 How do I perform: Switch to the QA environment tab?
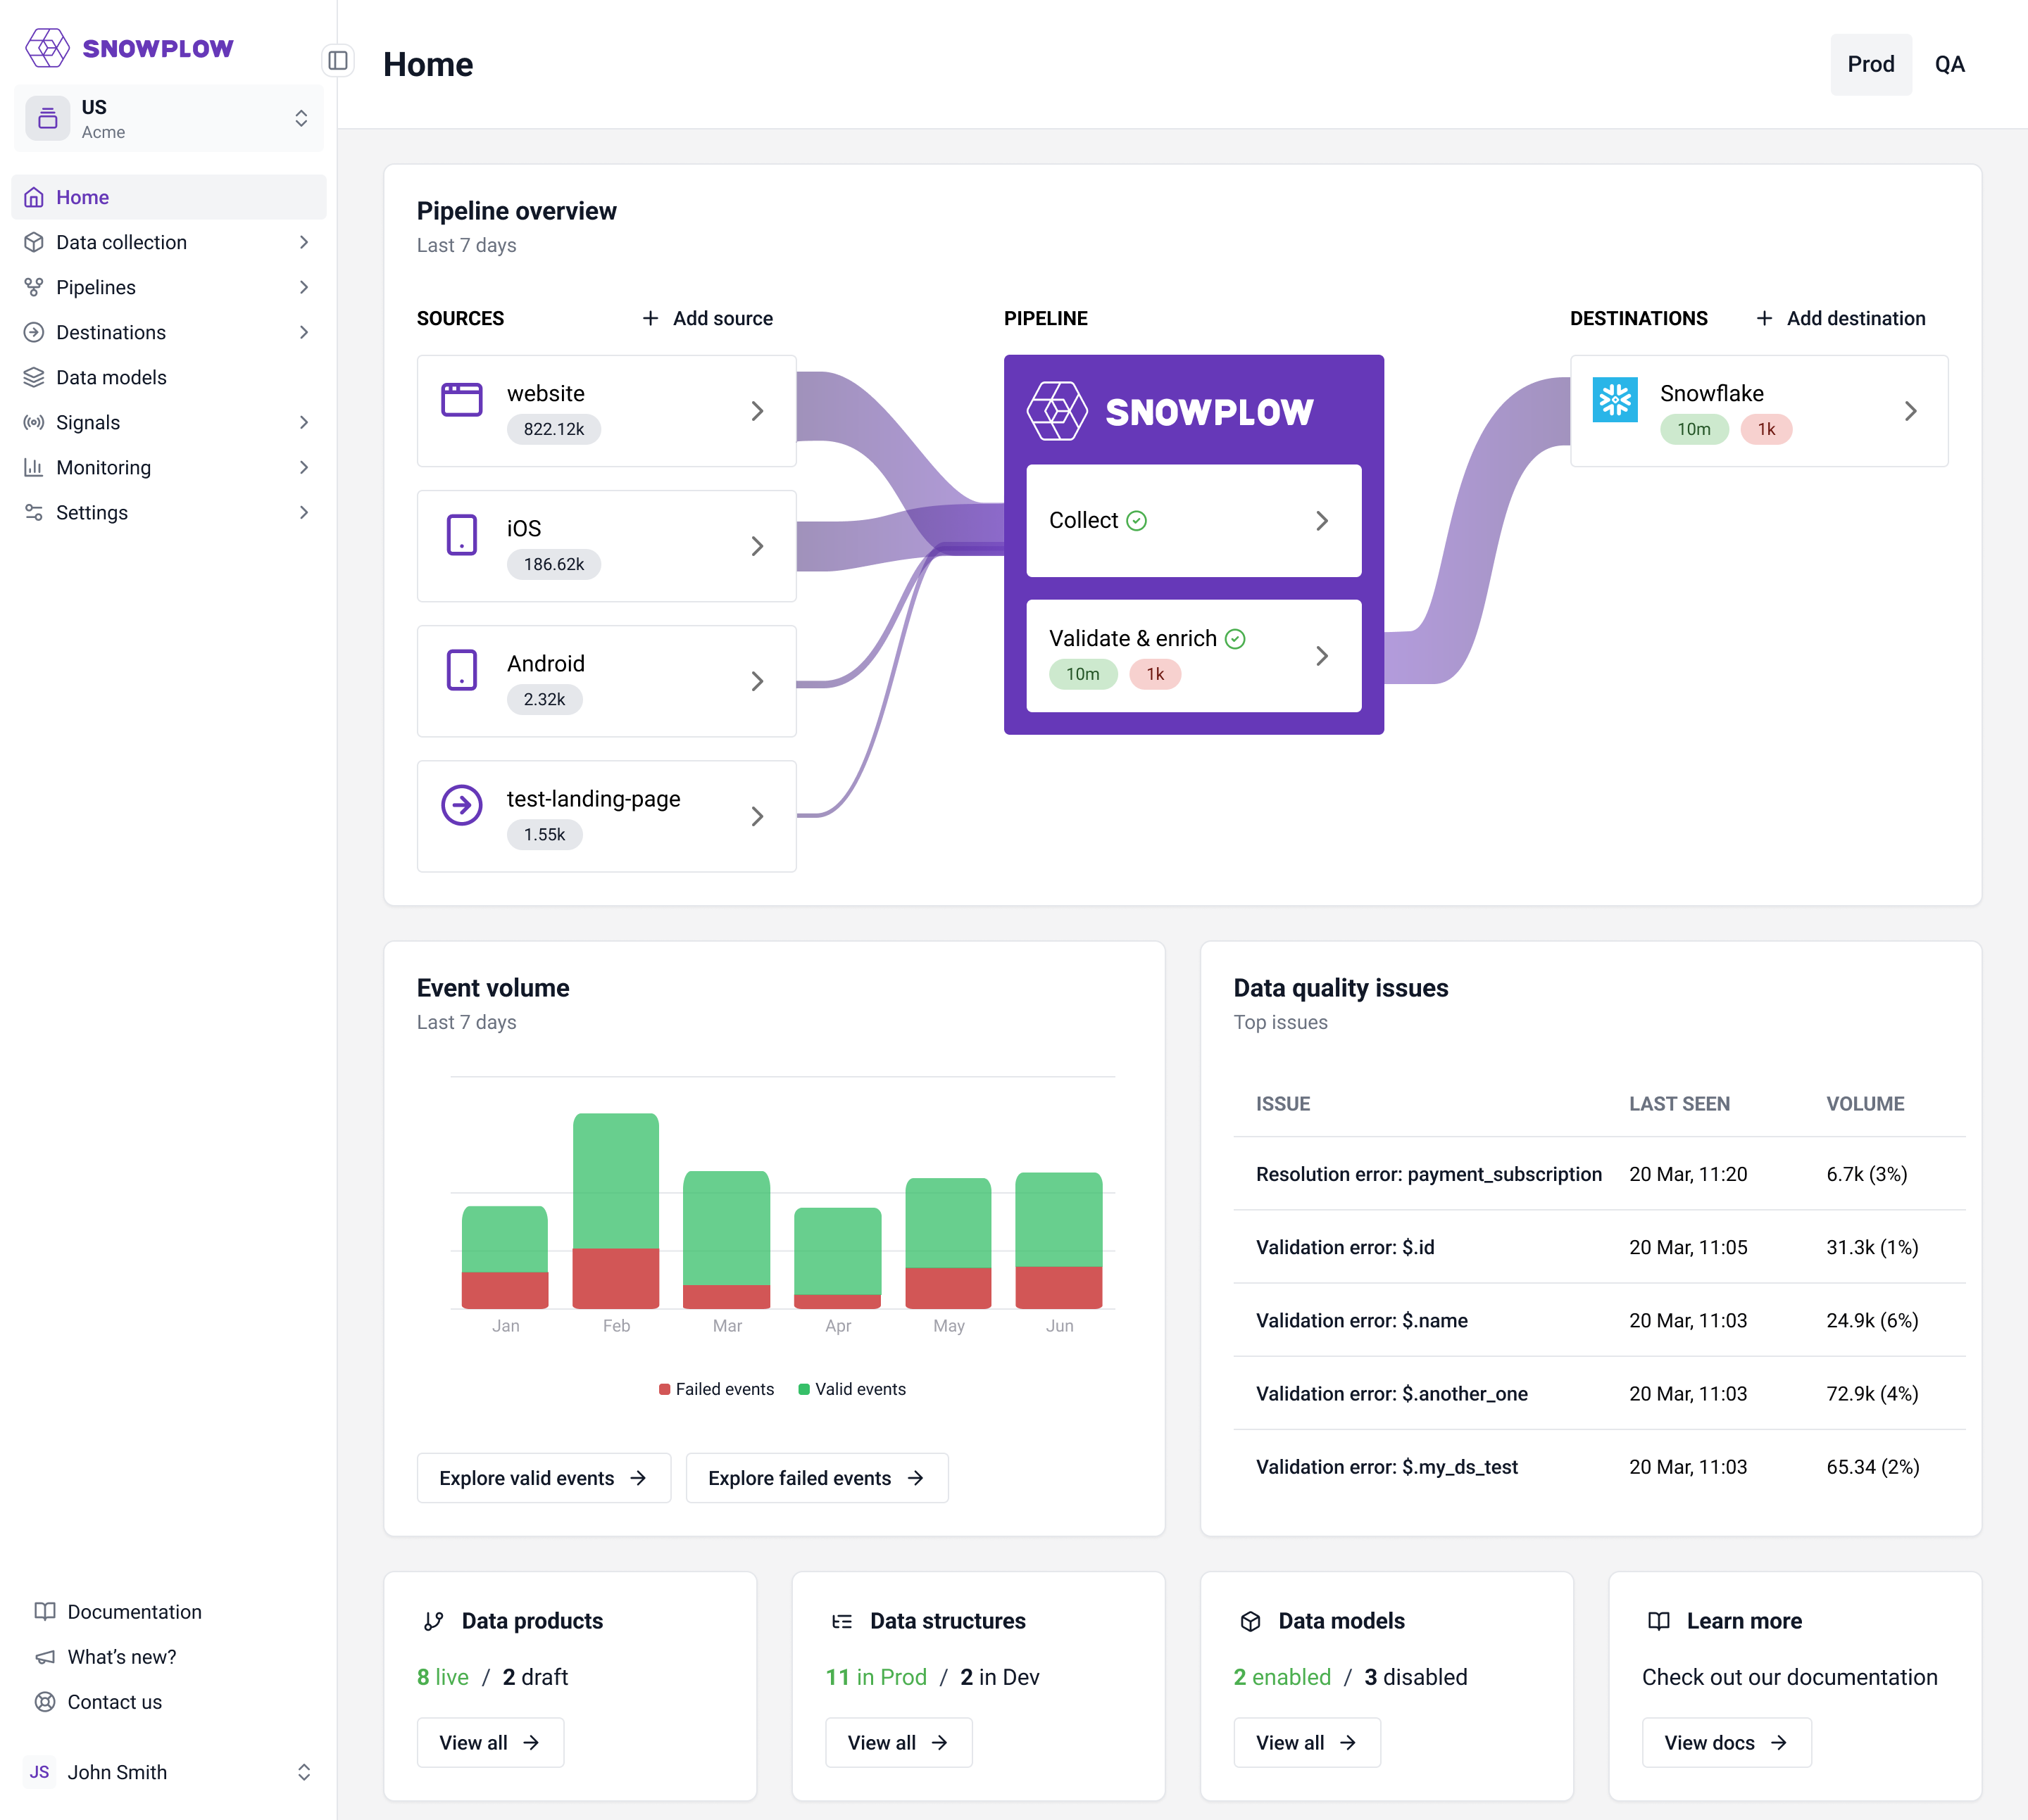point(1950,64)
